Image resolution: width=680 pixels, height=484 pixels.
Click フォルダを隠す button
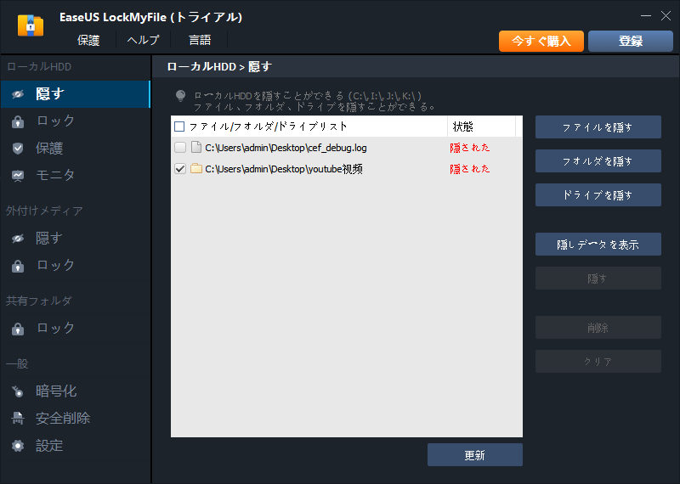pyautogui.click(x=598, y=160)
